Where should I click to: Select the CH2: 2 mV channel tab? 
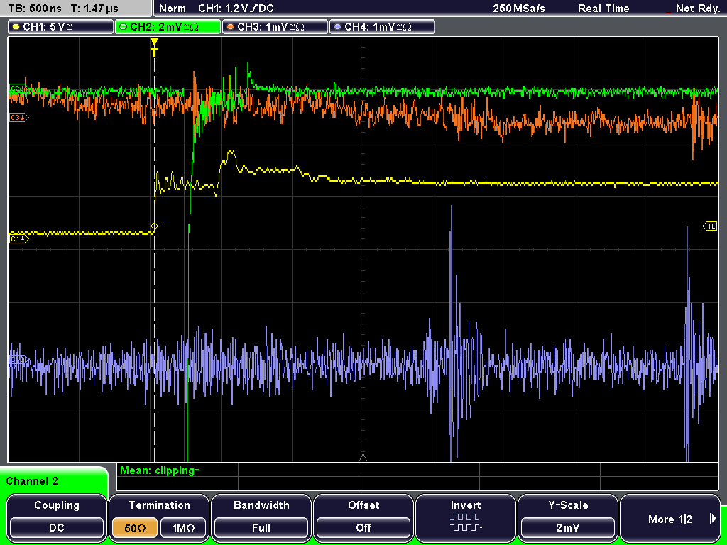[x=168, y=27]
